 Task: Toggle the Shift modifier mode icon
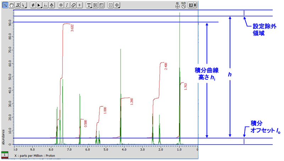pyautogui.click(x=184, y=5)
